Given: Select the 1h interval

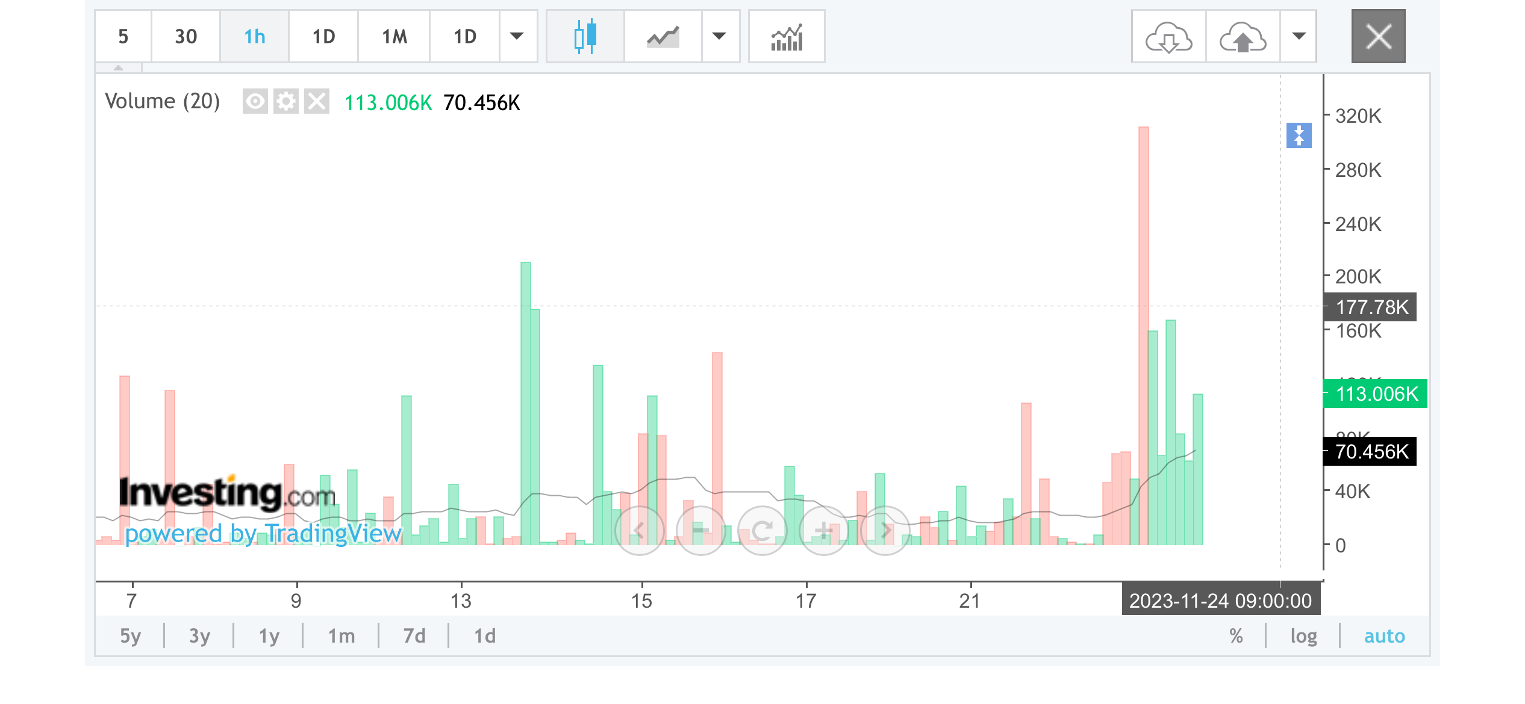Looking at the screenshot, I should point(255,37).
